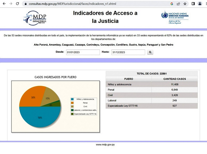Click the Penal legend label
This screenshot has width=207, height=154.
tap(85, 103)
